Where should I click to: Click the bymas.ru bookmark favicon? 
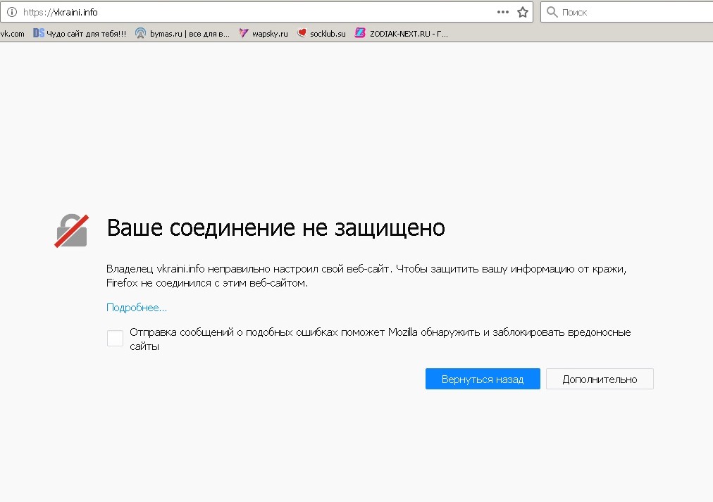(x=141, y=33)
